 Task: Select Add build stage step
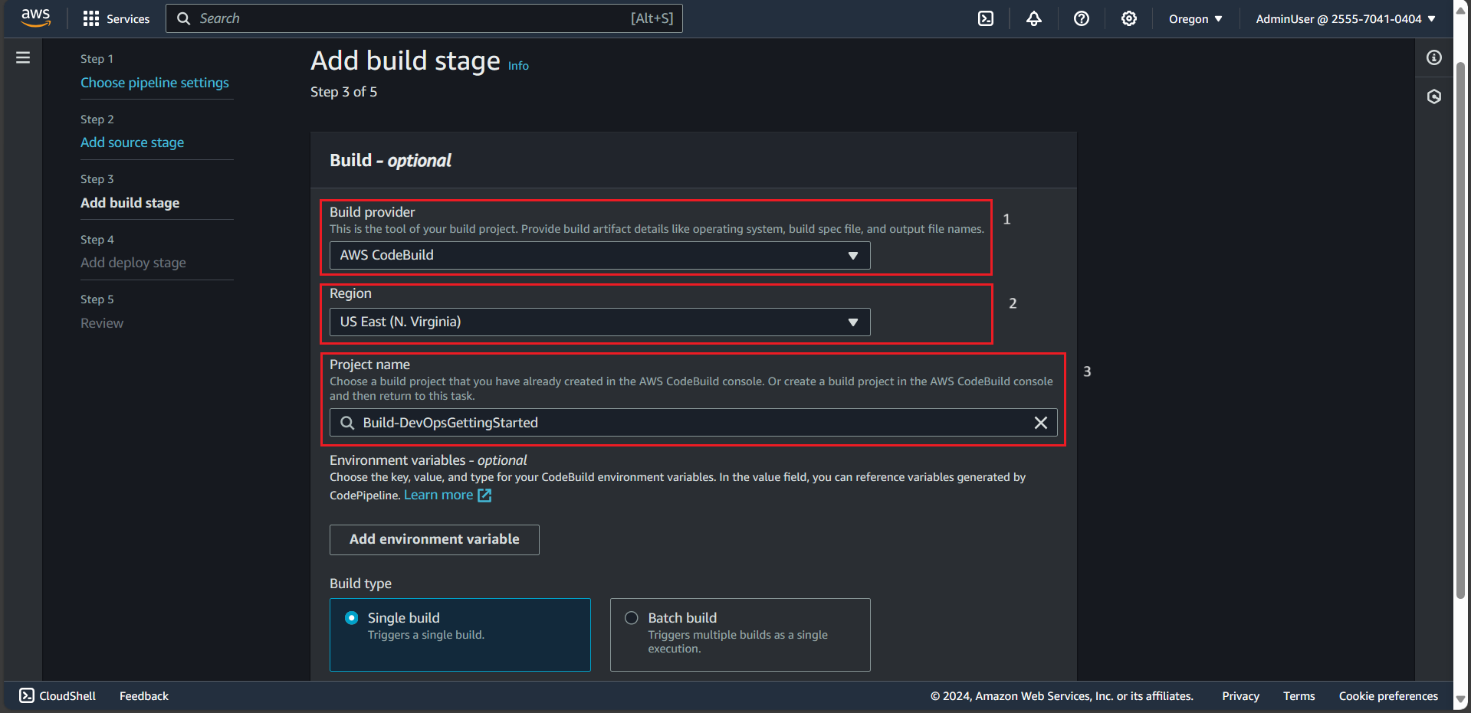(x=130, y=203)
